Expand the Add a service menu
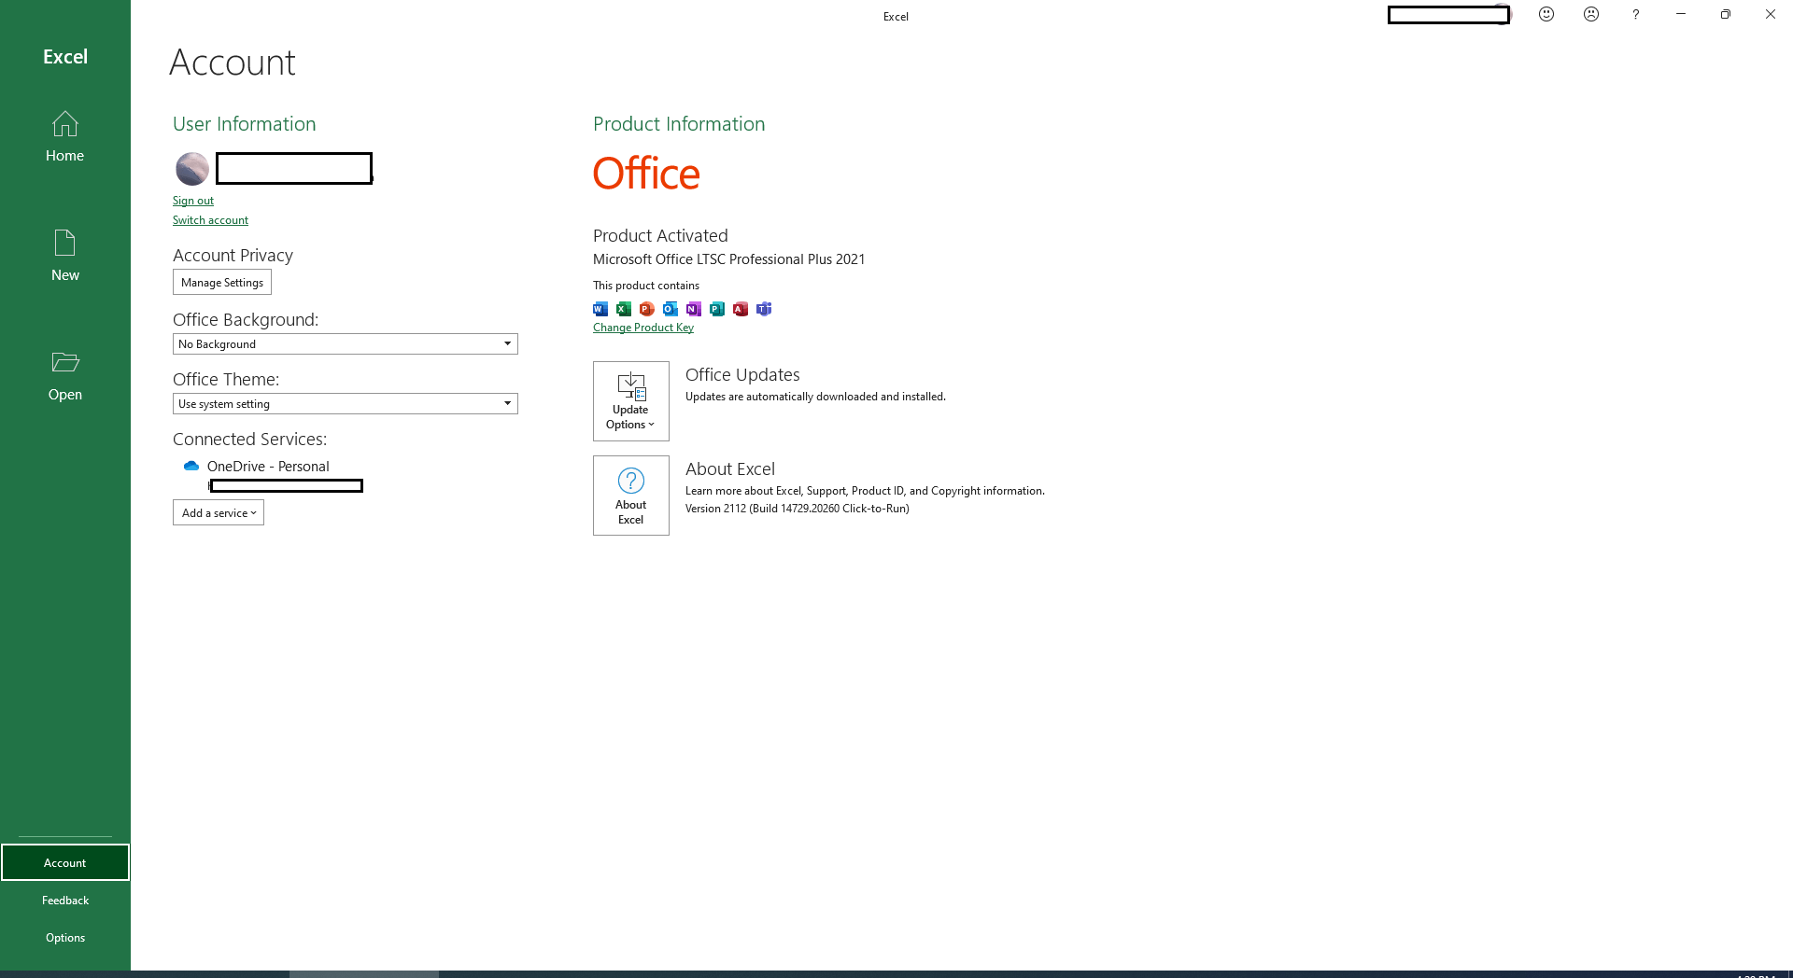Viewport: 1793px width, 978px height. pyautogui.click(x=219, y=512)
